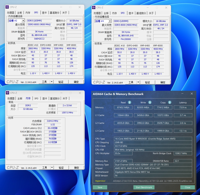Screen dimensions: 200x195
Task: Open 关于 tab in slot #4 CPU-Z window
Action: pyautogui.click(x=151, y=13)
